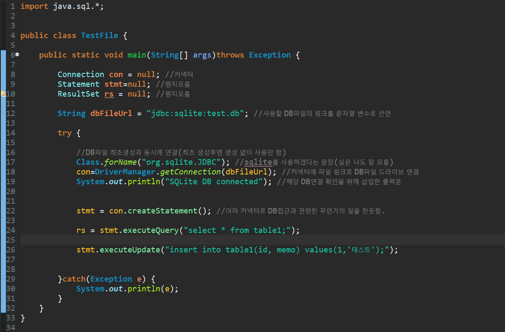Click the "SQLite DB connected" string
Image resolution: width=505 pixels, height=332 pixels.
click(x=214, y=181)
